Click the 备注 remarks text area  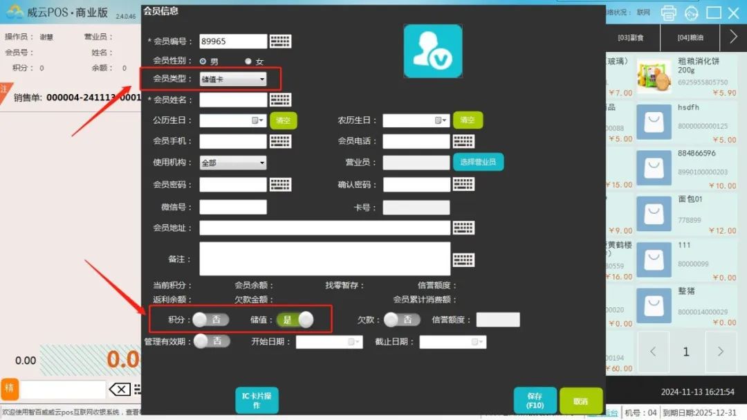(x=324, y=259)
